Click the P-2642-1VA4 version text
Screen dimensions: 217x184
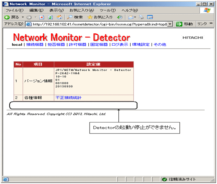(x=68, y=73)
